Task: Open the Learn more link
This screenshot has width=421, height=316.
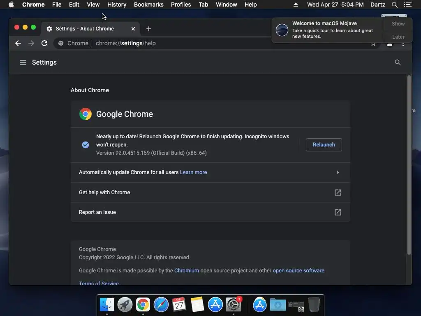Action: (x=193, y=172)
